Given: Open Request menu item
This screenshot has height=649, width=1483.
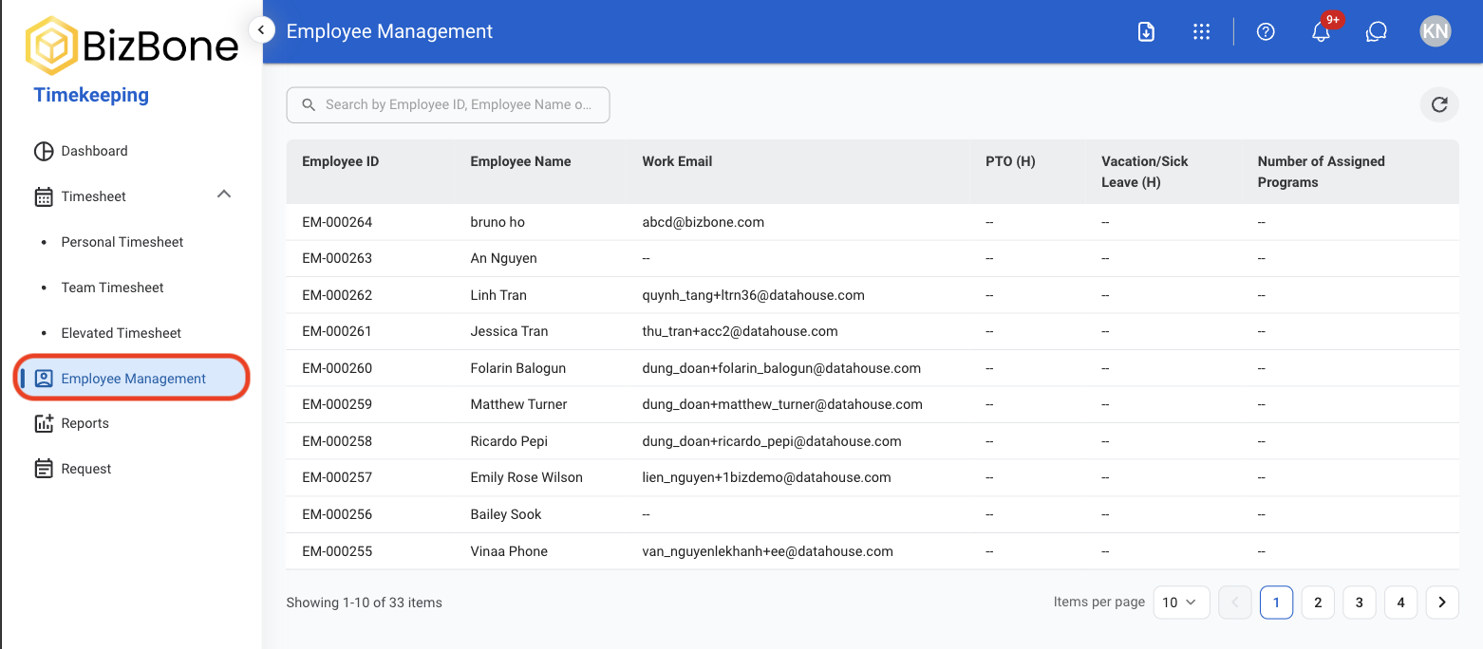Looking at the screenshot, I should click(86, 469).
